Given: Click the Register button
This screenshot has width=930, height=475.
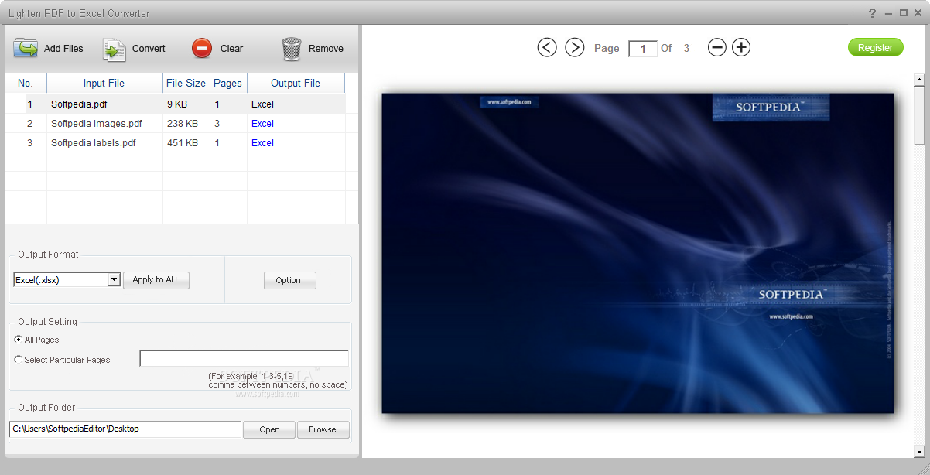Looking at the screenshot, I should pyautogui.click(x=875, y=47).
